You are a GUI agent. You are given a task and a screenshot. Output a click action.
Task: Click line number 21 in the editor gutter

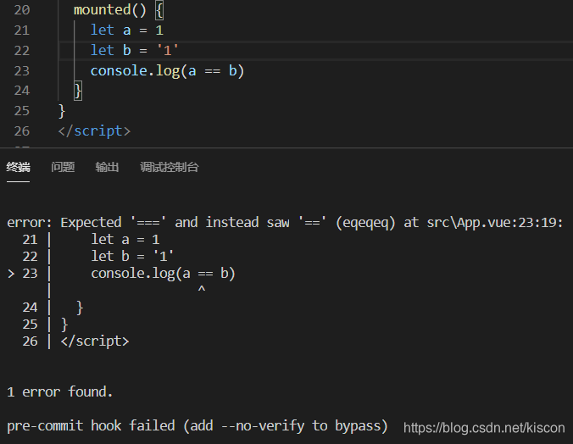coord(21,30)
